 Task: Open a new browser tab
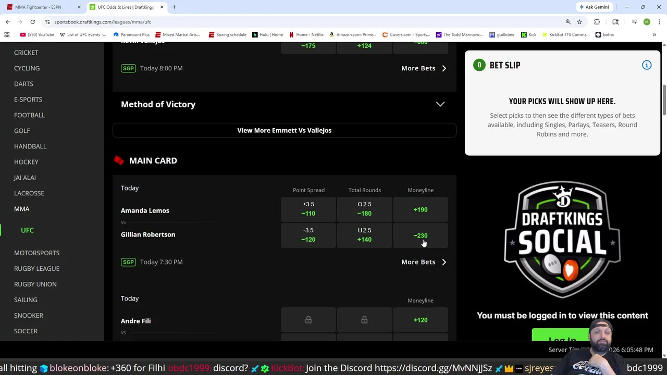click(174, 7)
